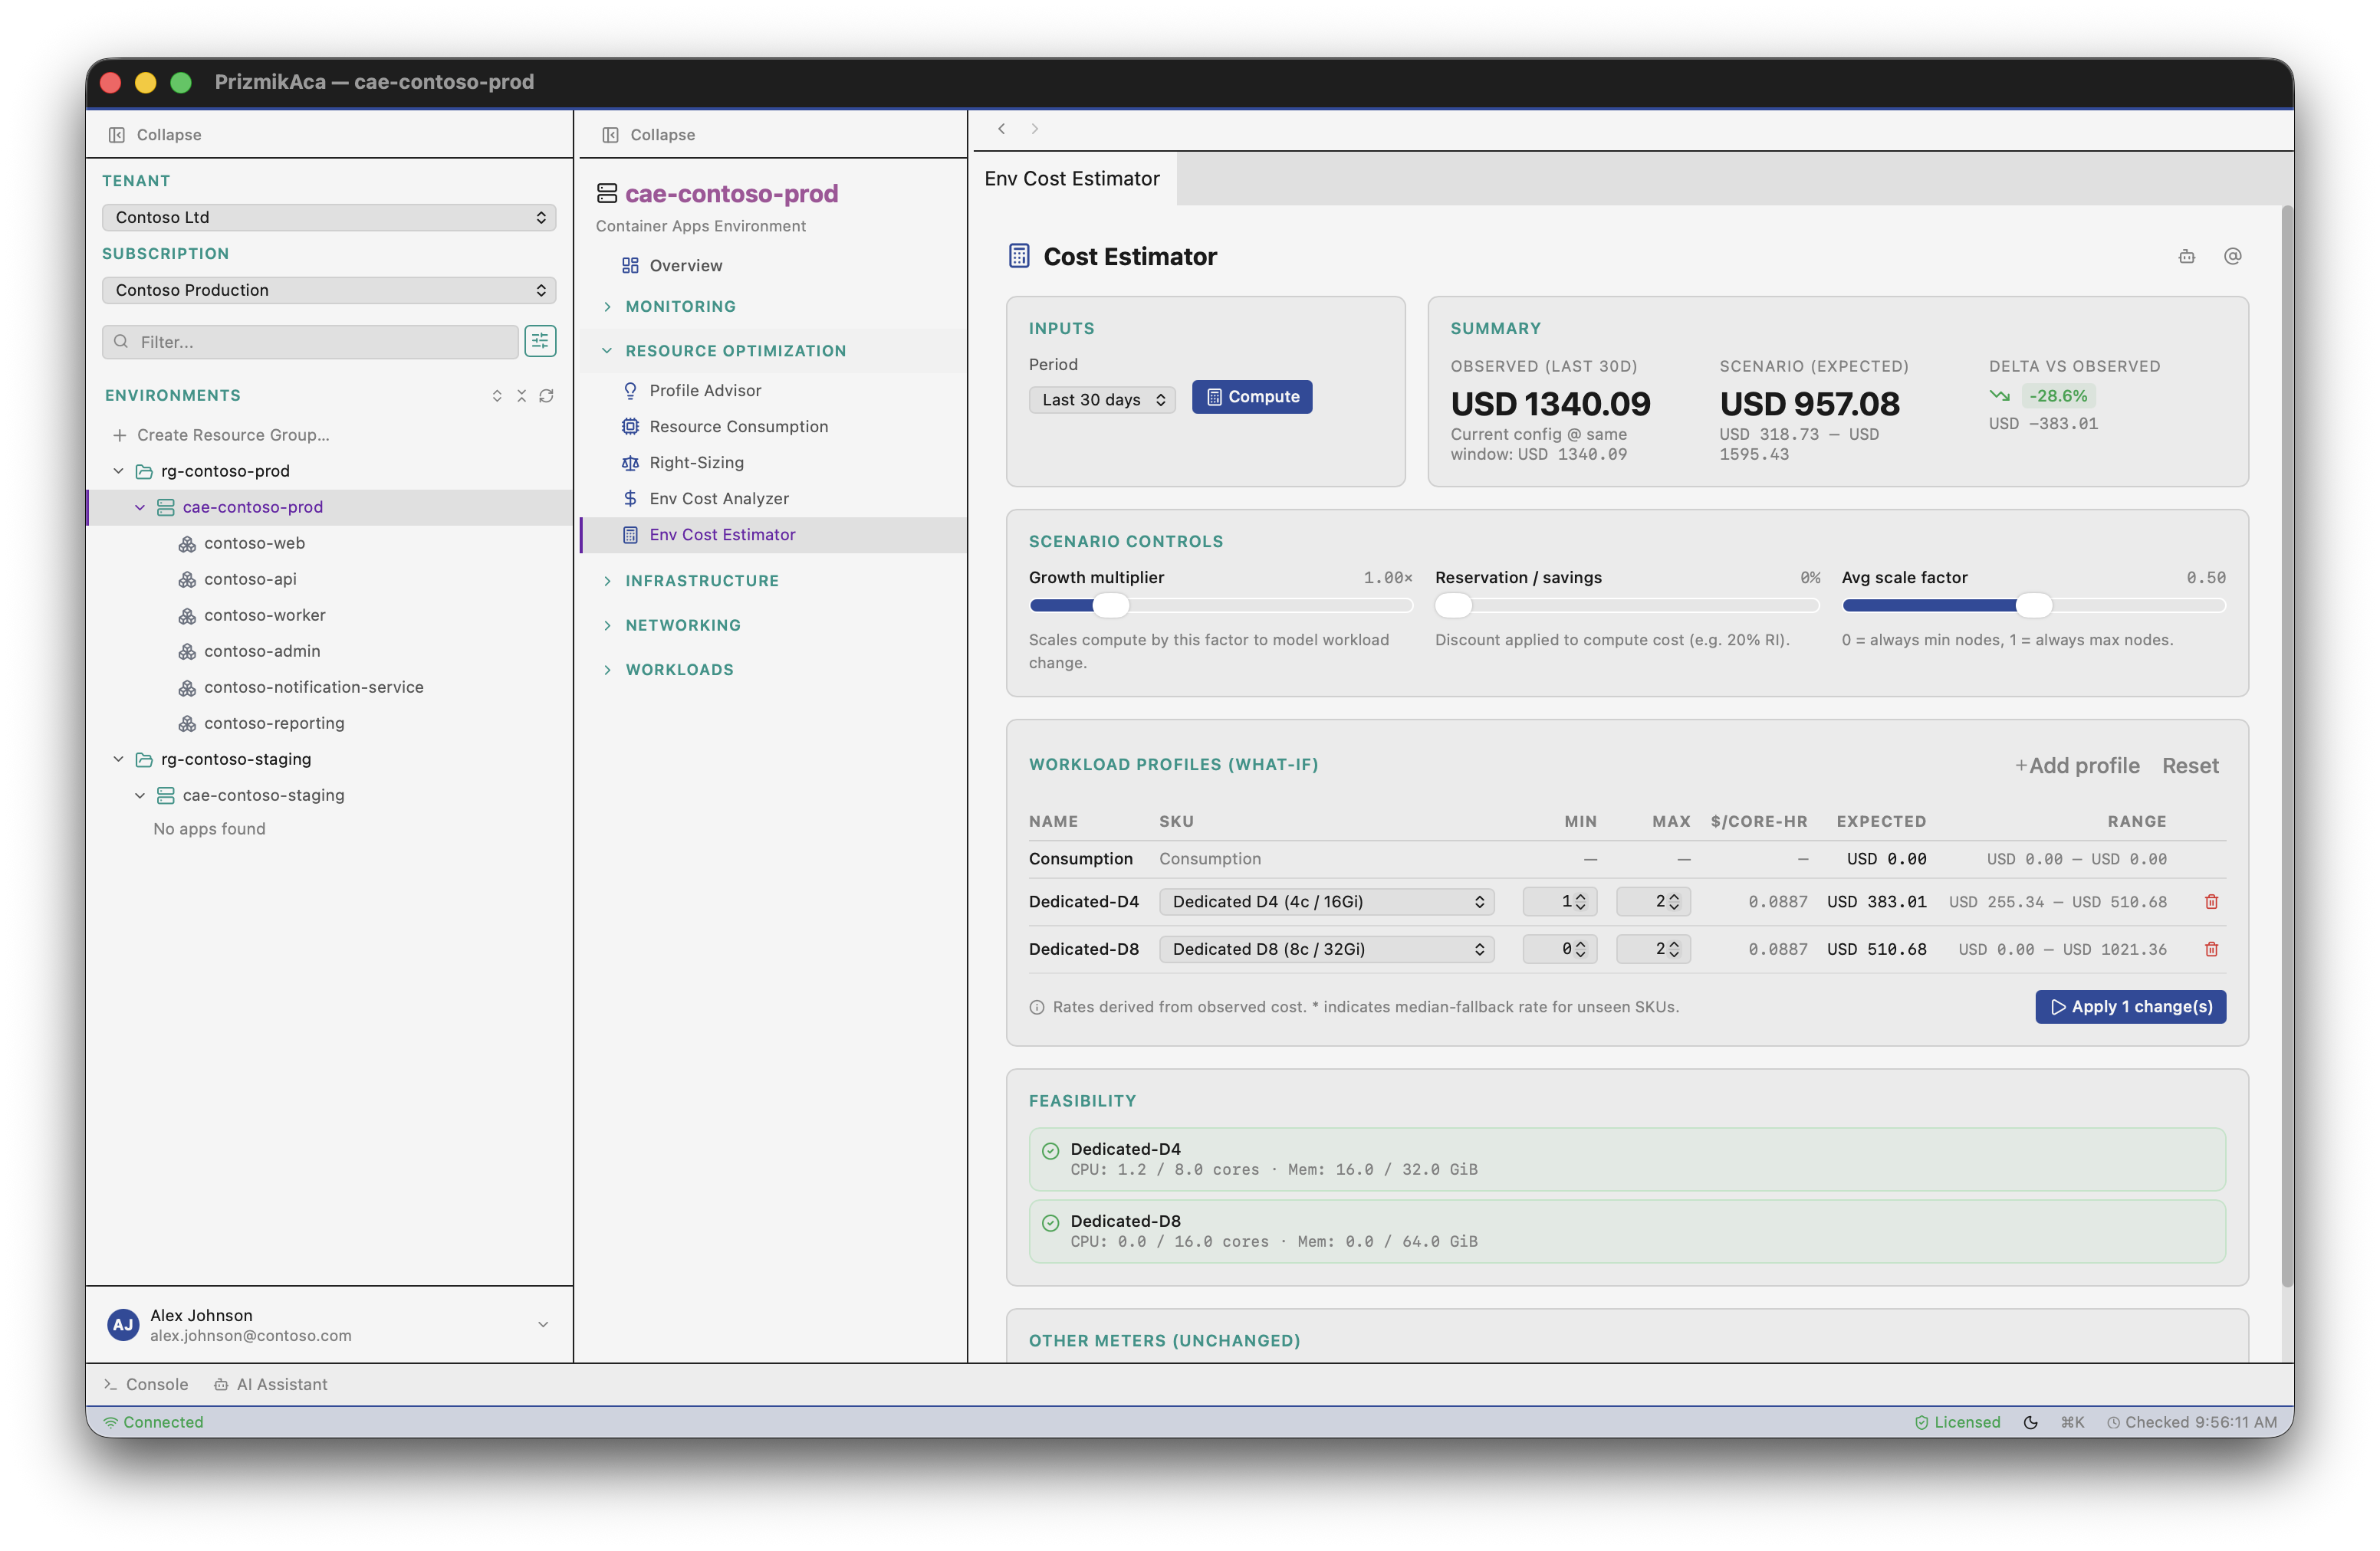
Task: Toggle dark mode moon icon in status bar
Action: point(2030,1422)
